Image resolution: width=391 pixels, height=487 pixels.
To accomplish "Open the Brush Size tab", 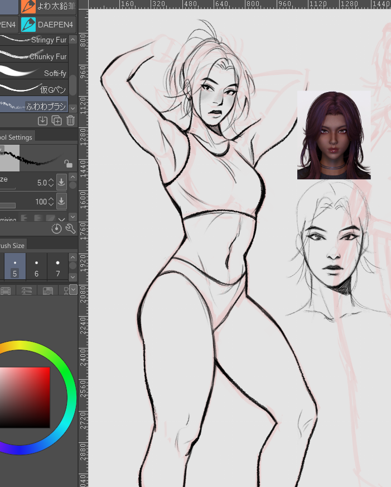I will [13, 245].
